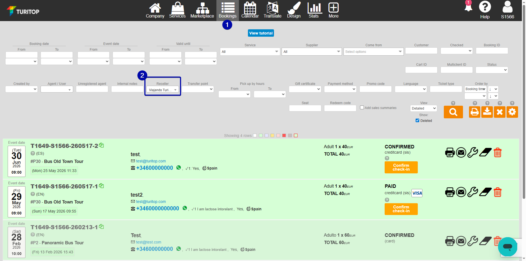Screen dimensions: 526x261
Task: Toggle the white color filter box
Action: pyautogui.click(x=255, y=136)
